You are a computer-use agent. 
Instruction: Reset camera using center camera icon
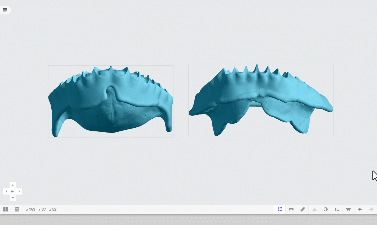click(13, 191)
